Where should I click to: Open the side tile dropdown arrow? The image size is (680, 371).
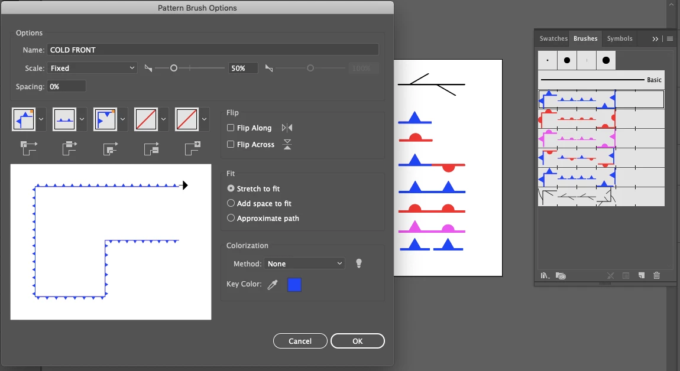click(x=82, y=119)
